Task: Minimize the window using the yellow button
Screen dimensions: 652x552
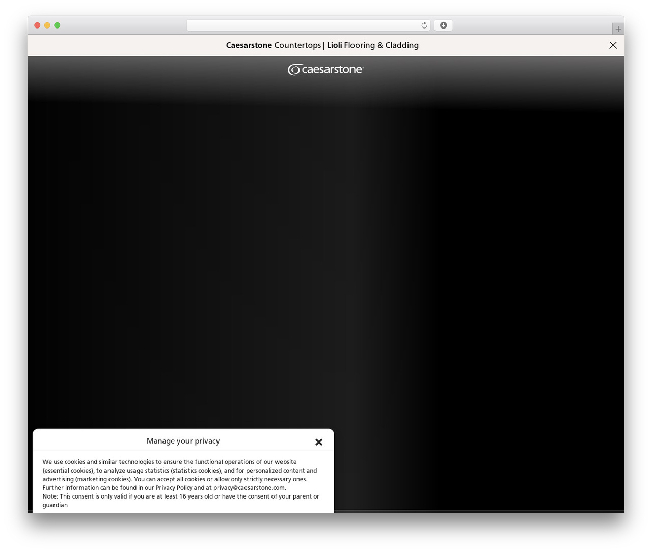Action: click(x=47, y=25)
